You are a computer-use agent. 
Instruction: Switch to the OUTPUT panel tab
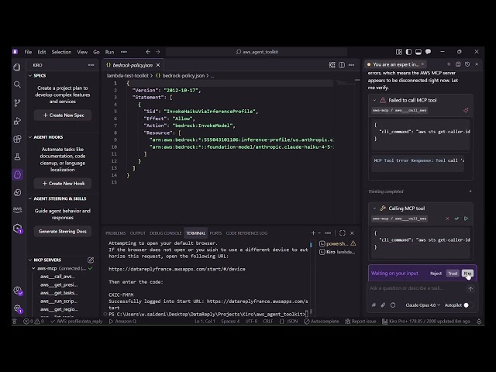(138, 233)
